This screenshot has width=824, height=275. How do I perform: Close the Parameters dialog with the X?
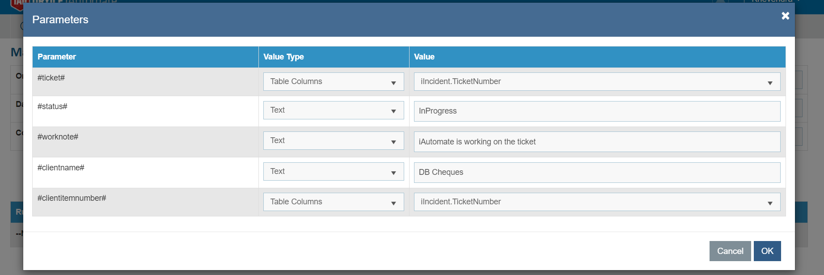785,16
